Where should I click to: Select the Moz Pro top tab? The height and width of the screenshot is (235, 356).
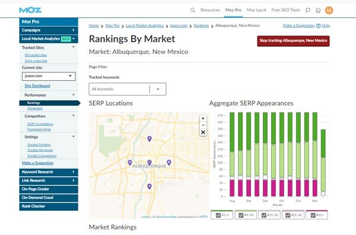tap(233, 10)
